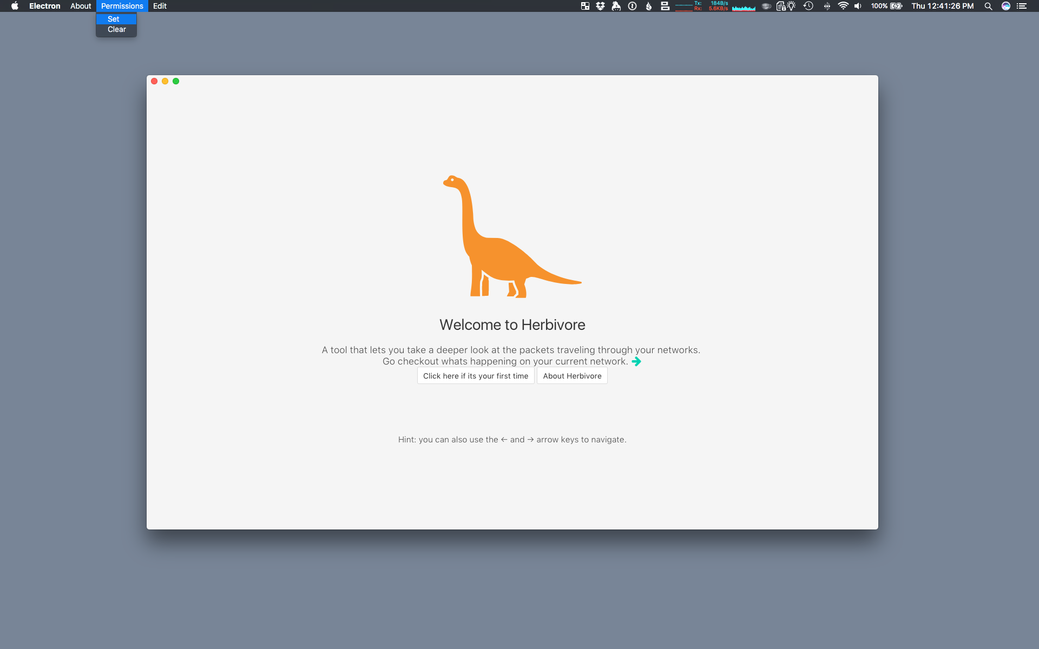Viewport: 1039px width, 649px height.
Task: Choose Clear from the Permissions menu
Action: tap(116, 29)
